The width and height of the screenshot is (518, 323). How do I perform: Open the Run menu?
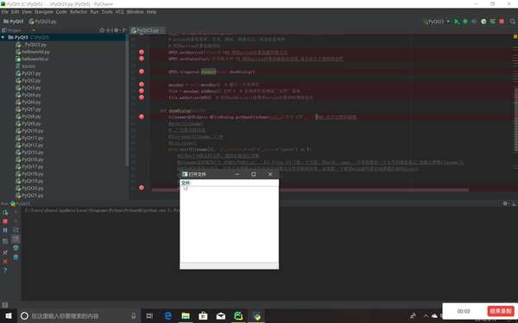click(x=94, y=12)
